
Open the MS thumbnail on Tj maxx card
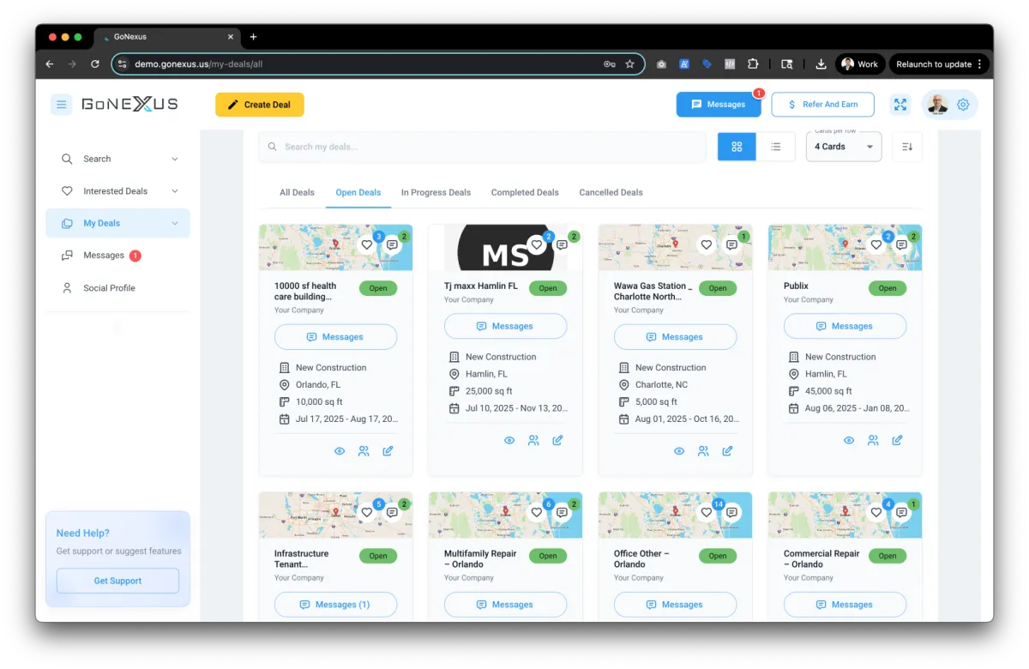[505, 247]
